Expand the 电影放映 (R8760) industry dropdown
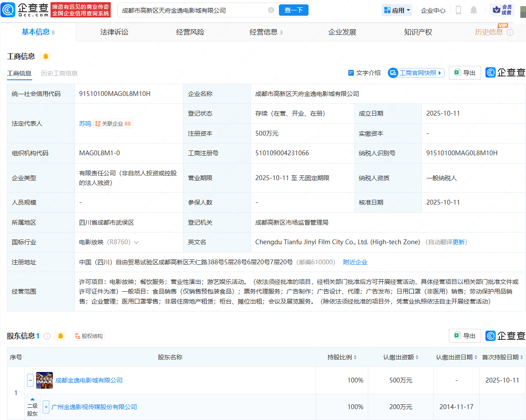 (136, 242)
